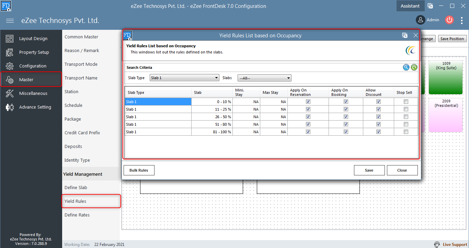Open Reason / Remark submenu item
Screen dimensions: 469x248
(x=82, y=51)
